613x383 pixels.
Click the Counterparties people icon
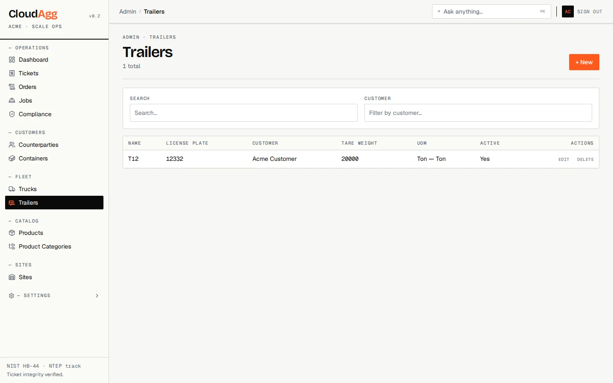[12, 145]
